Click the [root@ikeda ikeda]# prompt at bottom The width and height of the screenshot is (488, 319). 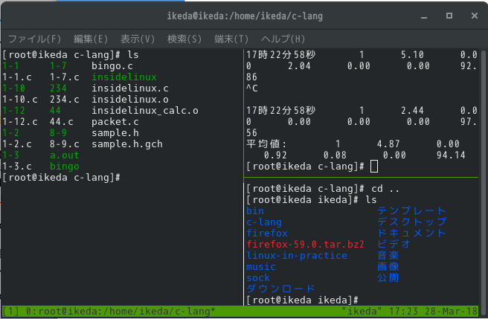pyautogui.click(x=302, y=300)
